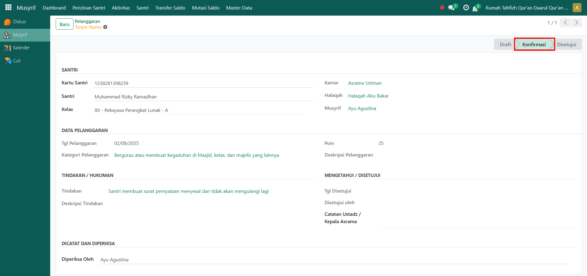Click the Catatan Ustadz input field
The image size is (587, 276).
pos(478,222)
